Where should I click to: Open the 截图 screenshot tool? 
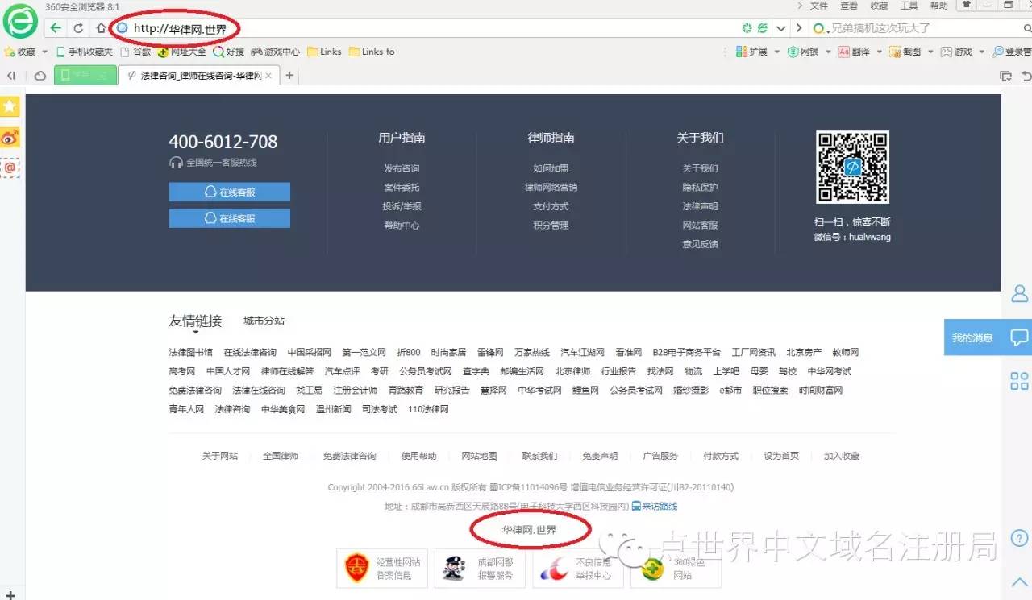coord(905,52)
